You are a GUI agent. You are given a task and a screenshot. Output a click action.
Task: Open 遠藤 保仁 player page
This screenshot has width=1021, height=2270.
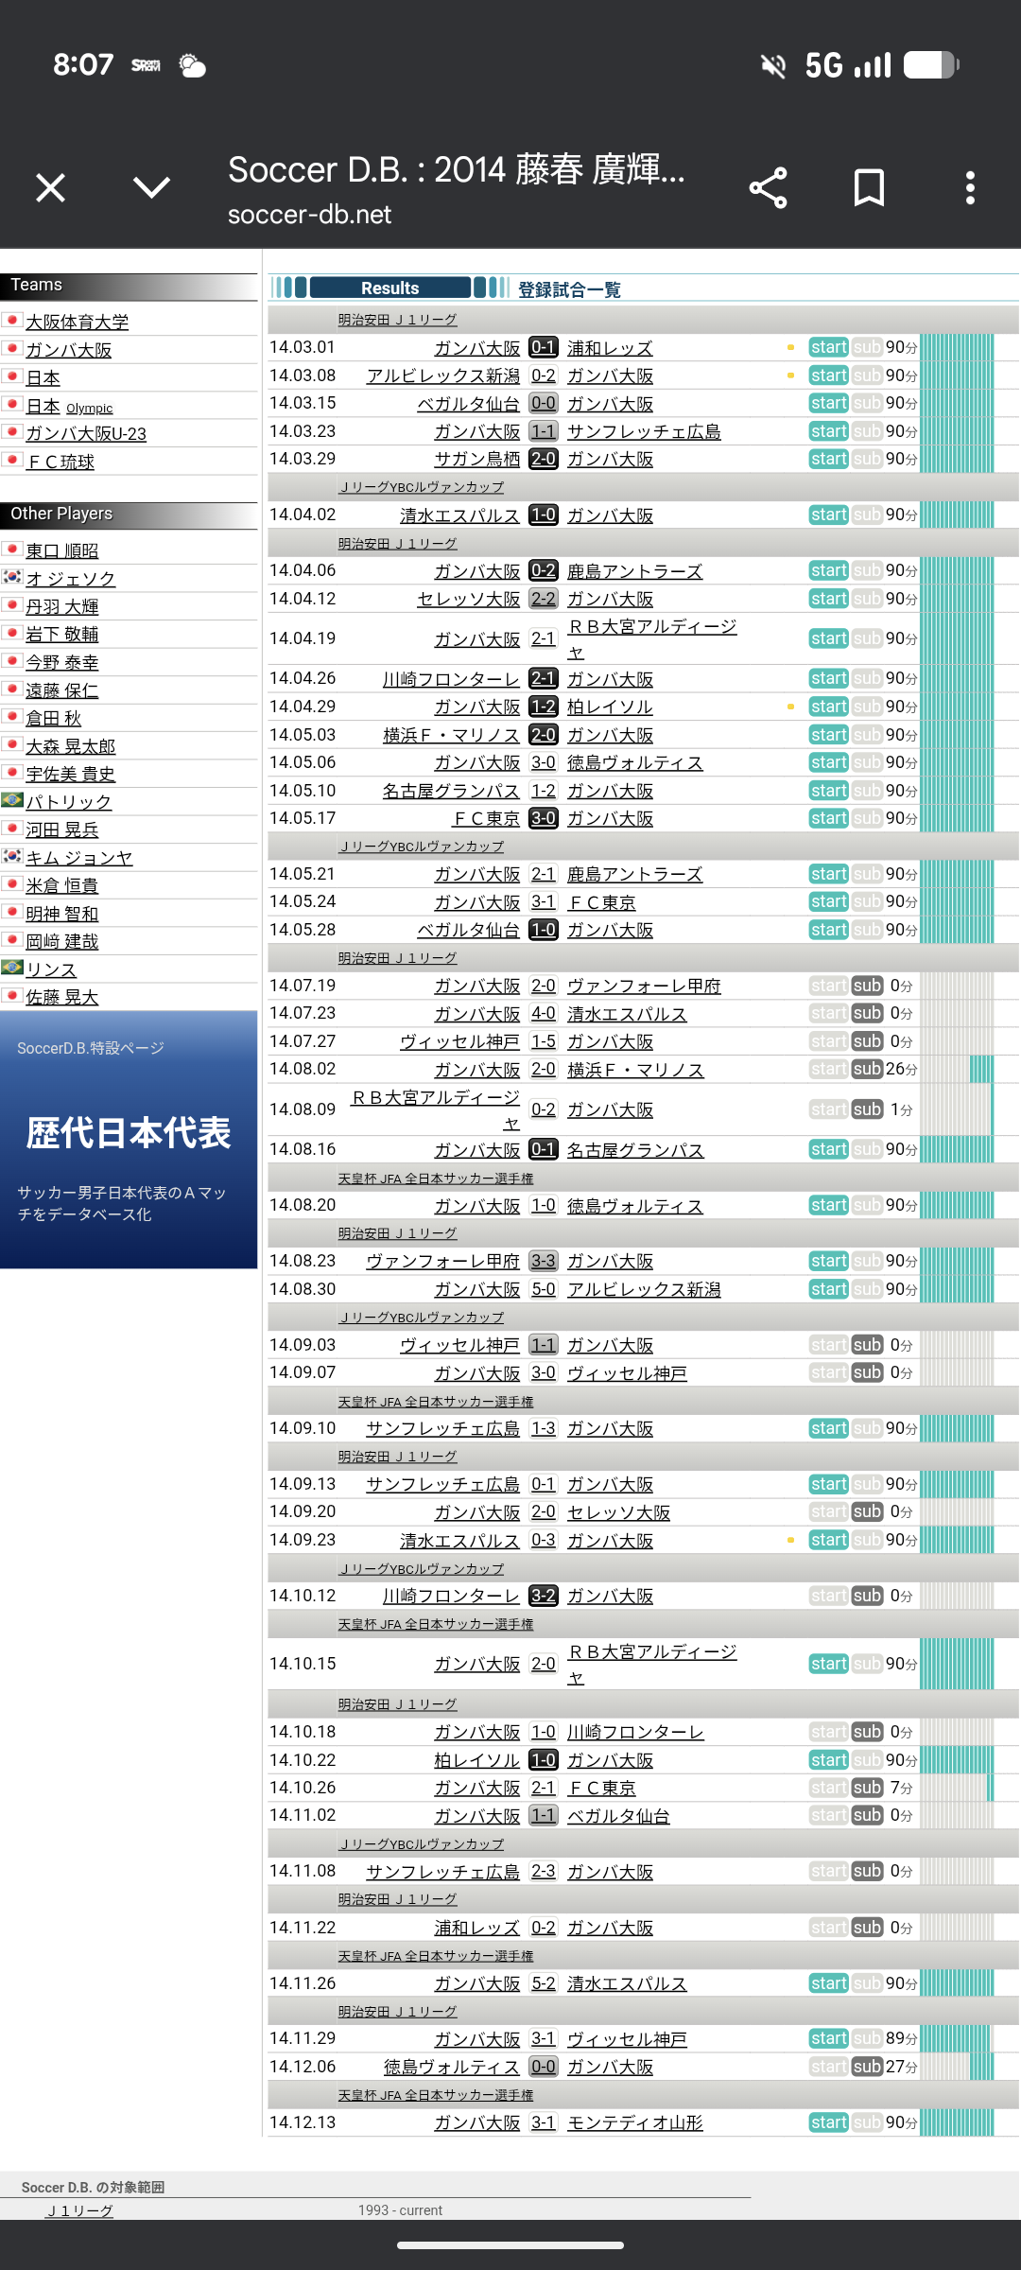coord(61,691)
